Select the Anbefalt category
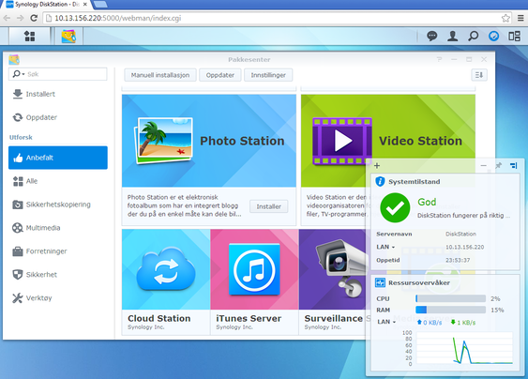Viewport: 528px width, 379px height. click(x=58, y=158)
